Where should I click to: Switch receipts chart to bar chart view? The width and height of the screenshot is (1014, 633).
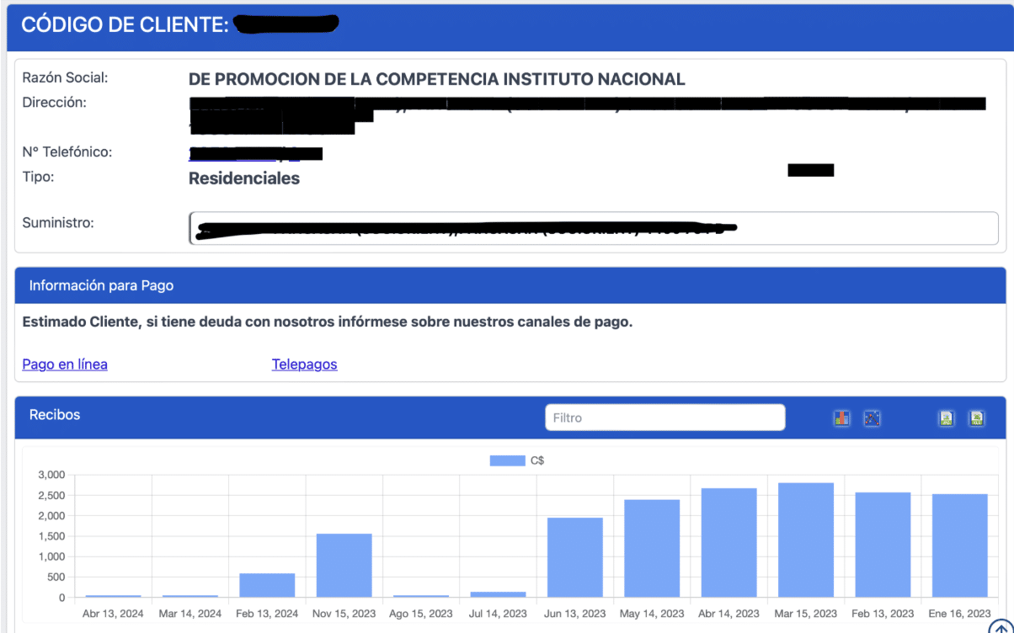point(841,418)
